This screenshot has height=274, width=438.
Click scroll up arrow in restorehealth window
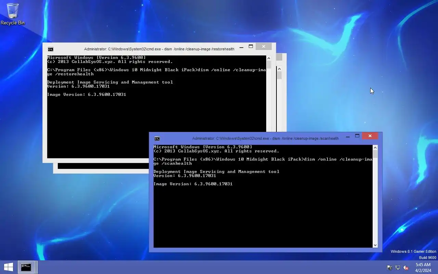coord(269,58)
